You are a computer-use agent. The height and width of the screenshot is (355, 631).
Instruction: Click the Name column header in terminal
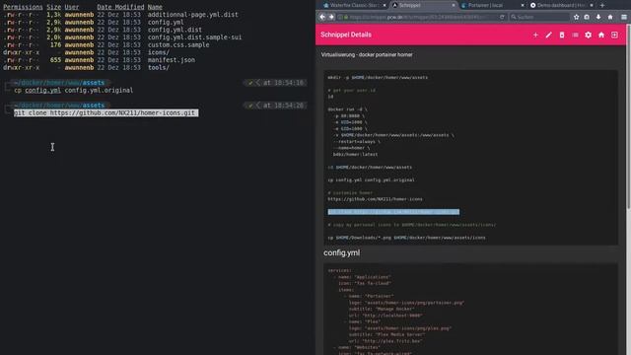155,7
